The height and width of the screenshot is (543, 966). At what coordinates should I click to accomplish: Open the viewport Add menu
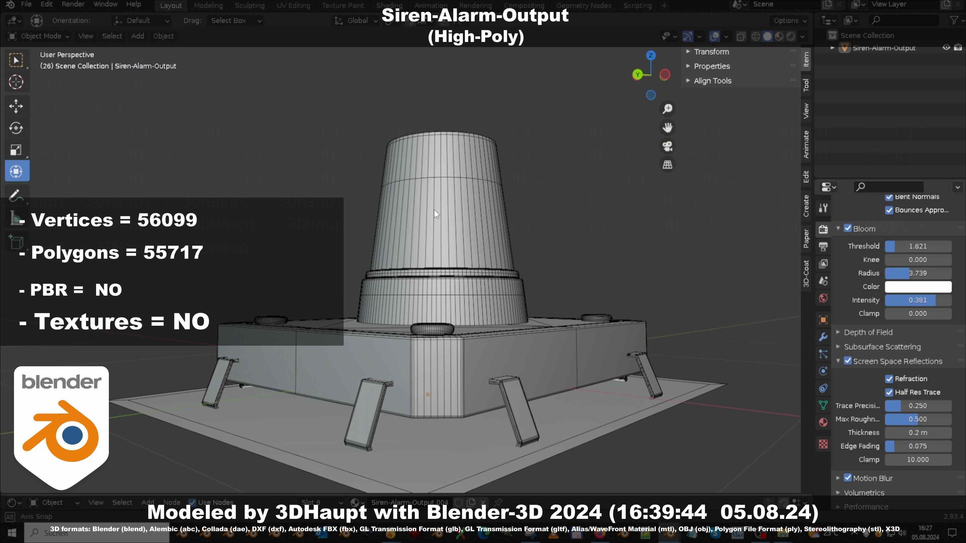(x=138, y=36)
